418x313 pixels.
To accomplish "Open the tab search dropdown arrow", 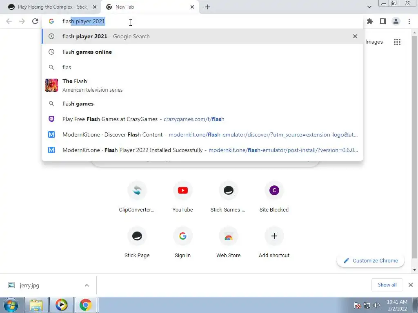I will pyautogui.click(x=369, y=7).
